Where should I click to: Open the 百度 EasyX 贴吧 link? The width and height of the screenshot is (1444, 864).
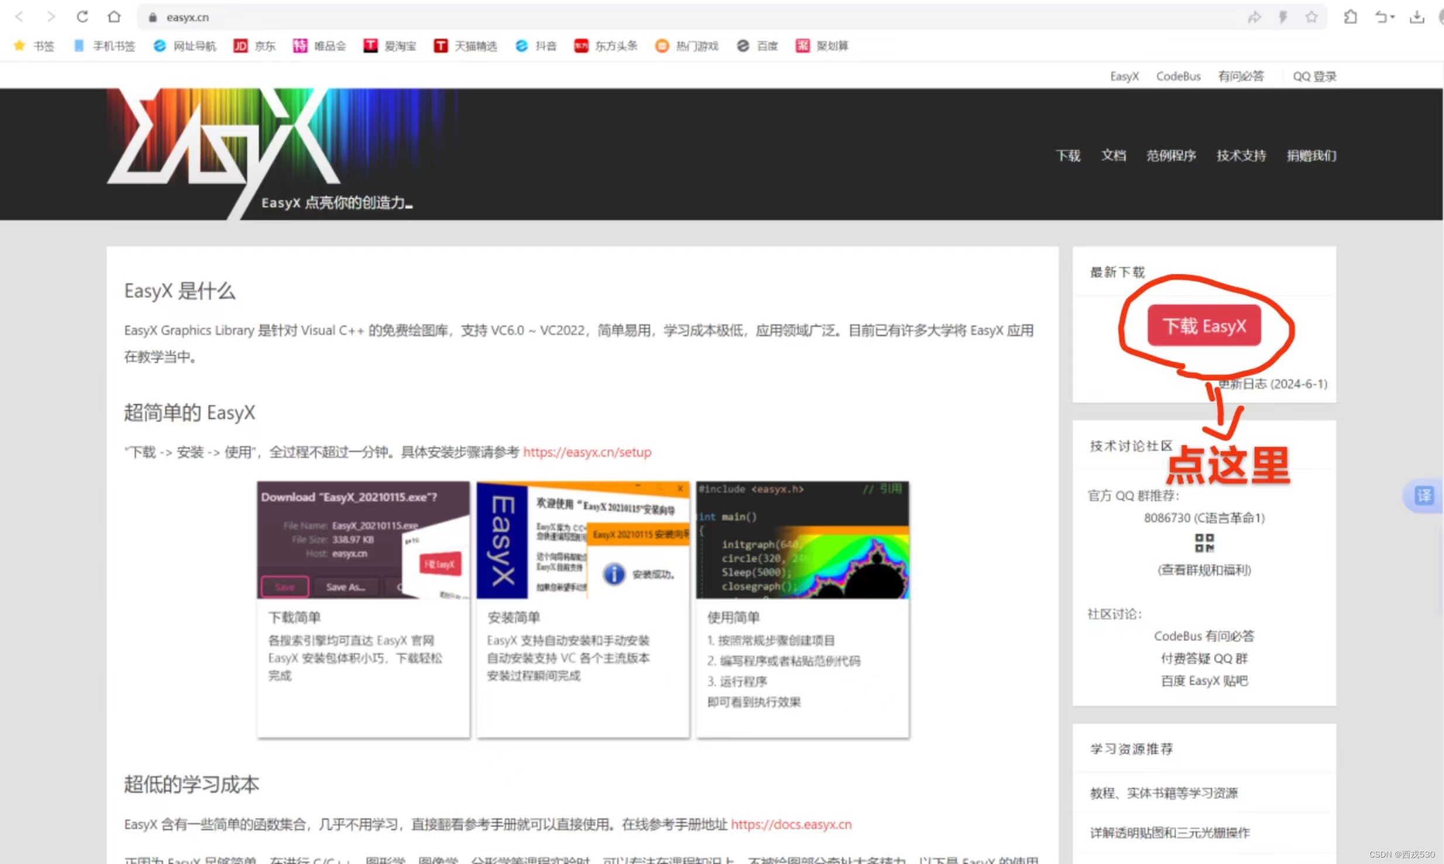1204,681
